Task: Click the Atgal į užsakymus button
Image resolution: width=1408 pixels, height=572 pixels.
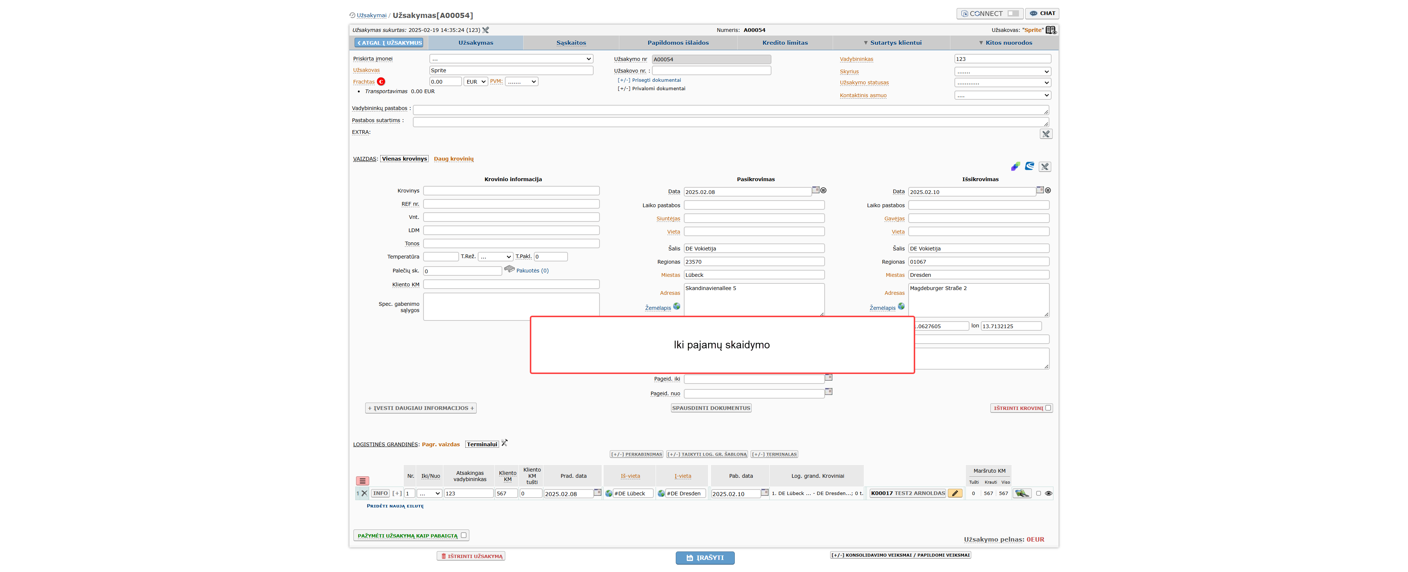Action: click(x=389, y=43)
